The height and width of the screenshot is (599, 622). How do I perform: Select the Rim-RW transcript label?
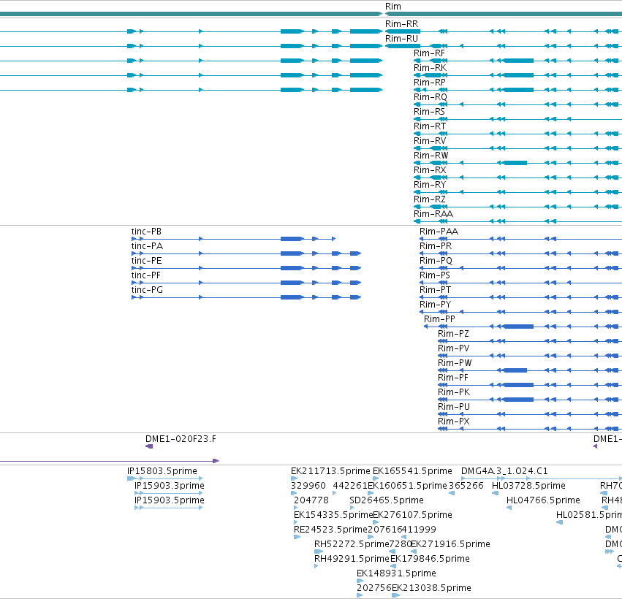point(431,156)
